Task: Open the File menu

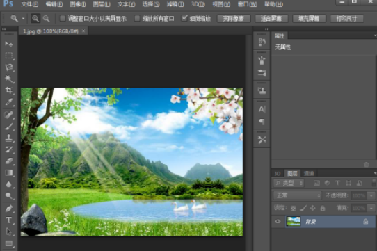Action: pyautogui.click(x=30, y=4)
